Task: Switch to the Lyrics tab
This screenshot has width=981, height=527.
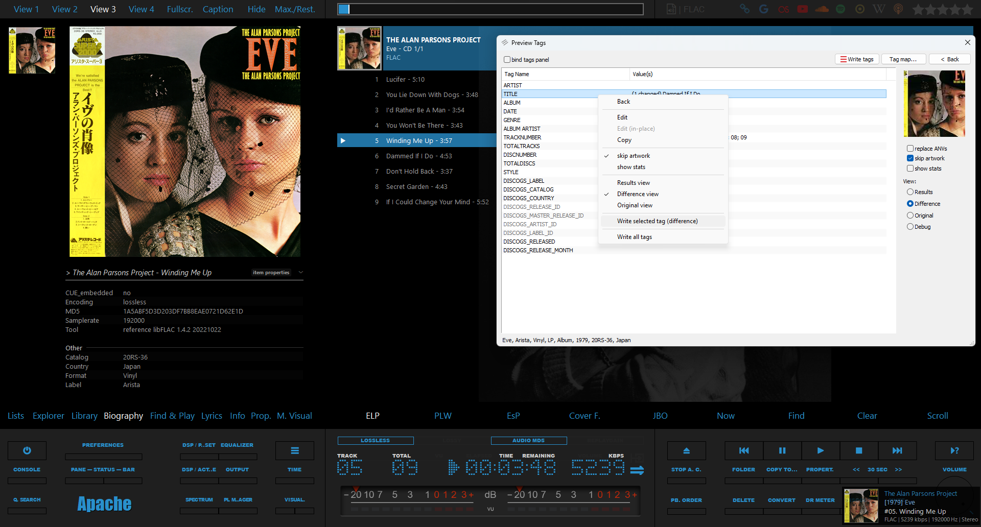Action: click(212, 416)
